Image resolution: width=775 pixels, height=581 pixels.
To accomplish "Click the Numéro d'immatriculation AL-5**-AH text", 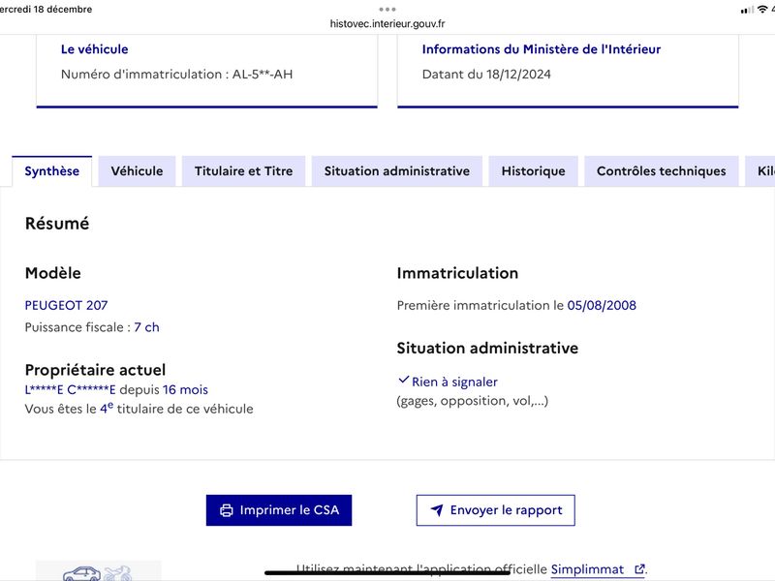I will click(177, 75).
